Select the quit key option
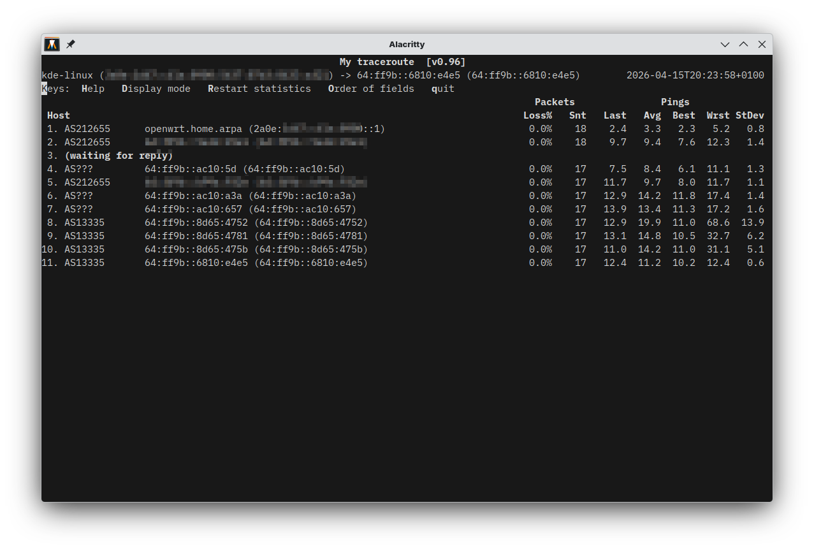This screenshot has height=551, width=814. pyautogui.click(x=443, y=89)
